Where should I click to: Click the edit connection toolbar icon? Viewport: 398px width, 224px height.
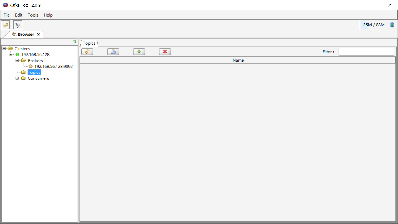(18, 25)
